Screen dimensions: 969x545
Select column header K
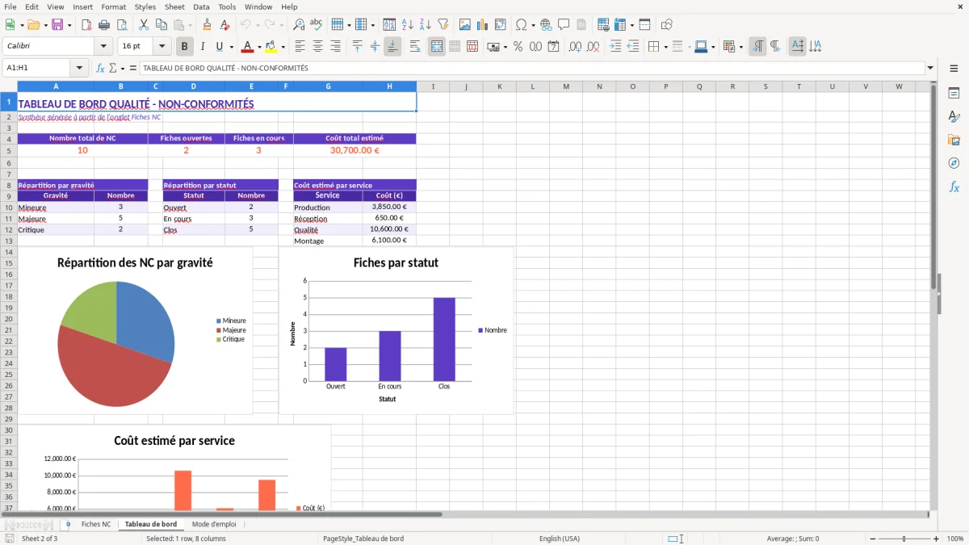(499, 86)
